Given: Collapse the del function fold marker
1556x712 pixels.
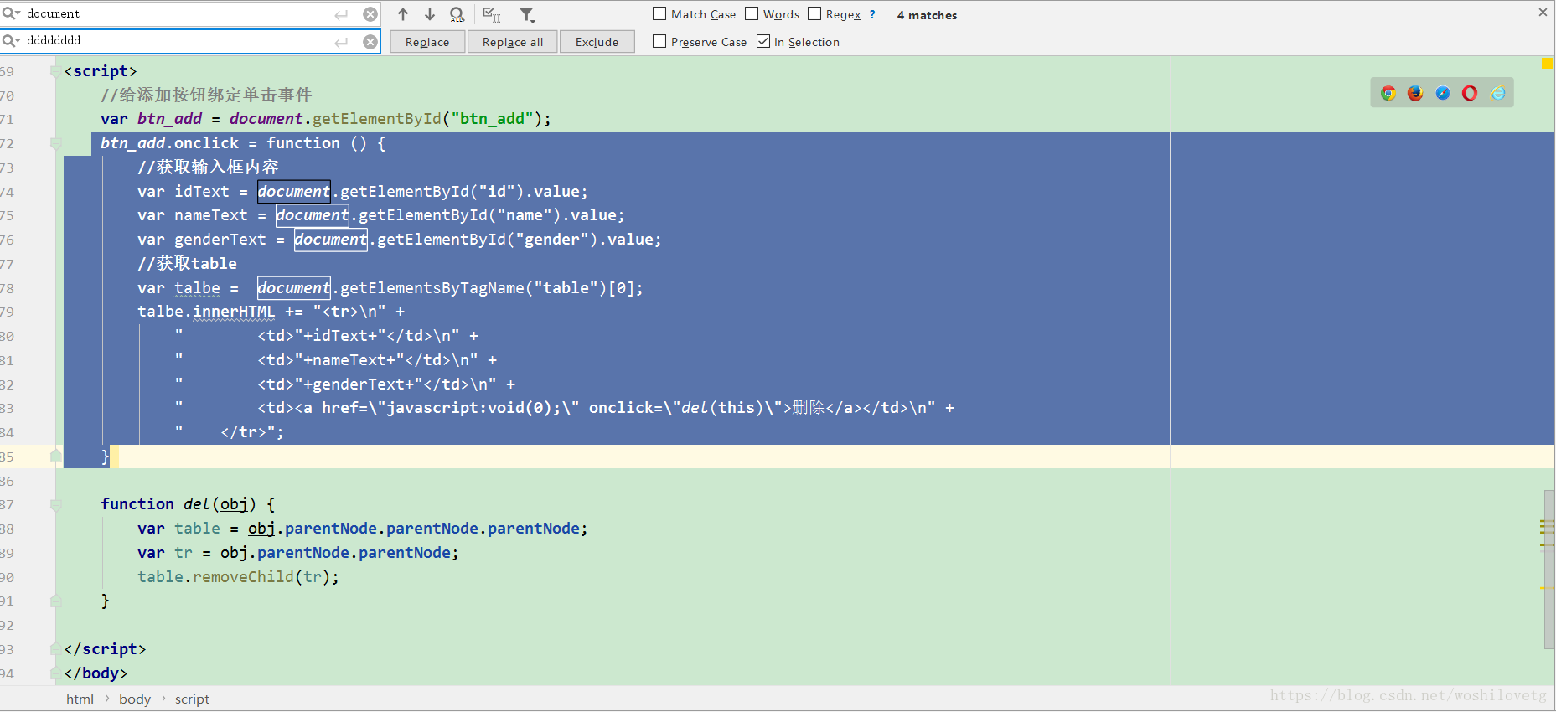Looking at the screenshot, I should click(55, 504).
